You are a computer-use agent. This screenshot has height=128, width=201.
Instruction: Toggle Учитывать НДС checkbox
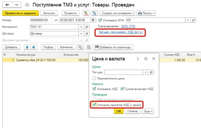click(x=94, y=89)
